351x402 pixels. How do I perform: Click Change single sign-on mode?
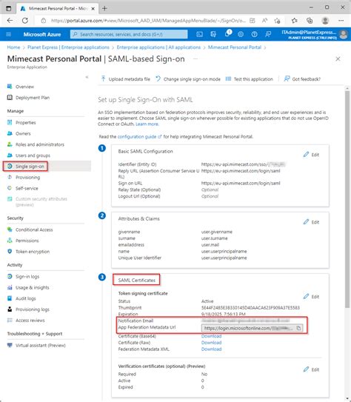coord(188,79)
